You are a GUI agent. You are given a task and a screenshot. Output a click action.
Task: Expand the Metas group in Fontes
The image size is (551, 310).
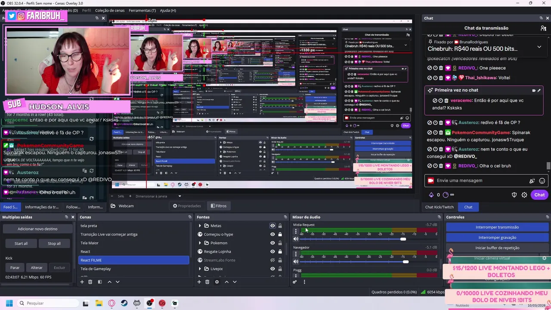click(200, 226)
